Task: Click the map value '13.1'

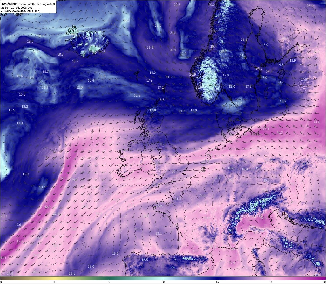Action: (42, 187)
